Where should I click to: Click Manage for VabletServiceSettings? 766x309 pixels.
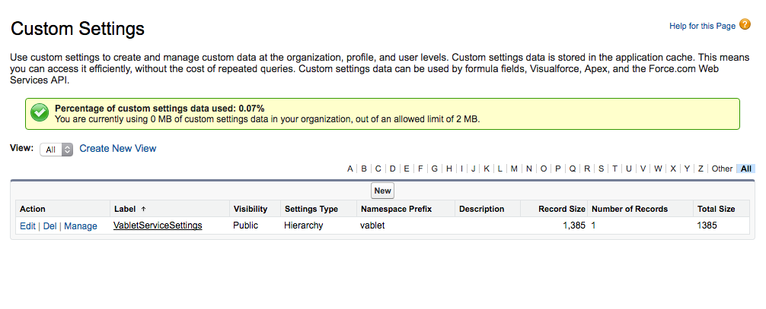click(81, 226)
